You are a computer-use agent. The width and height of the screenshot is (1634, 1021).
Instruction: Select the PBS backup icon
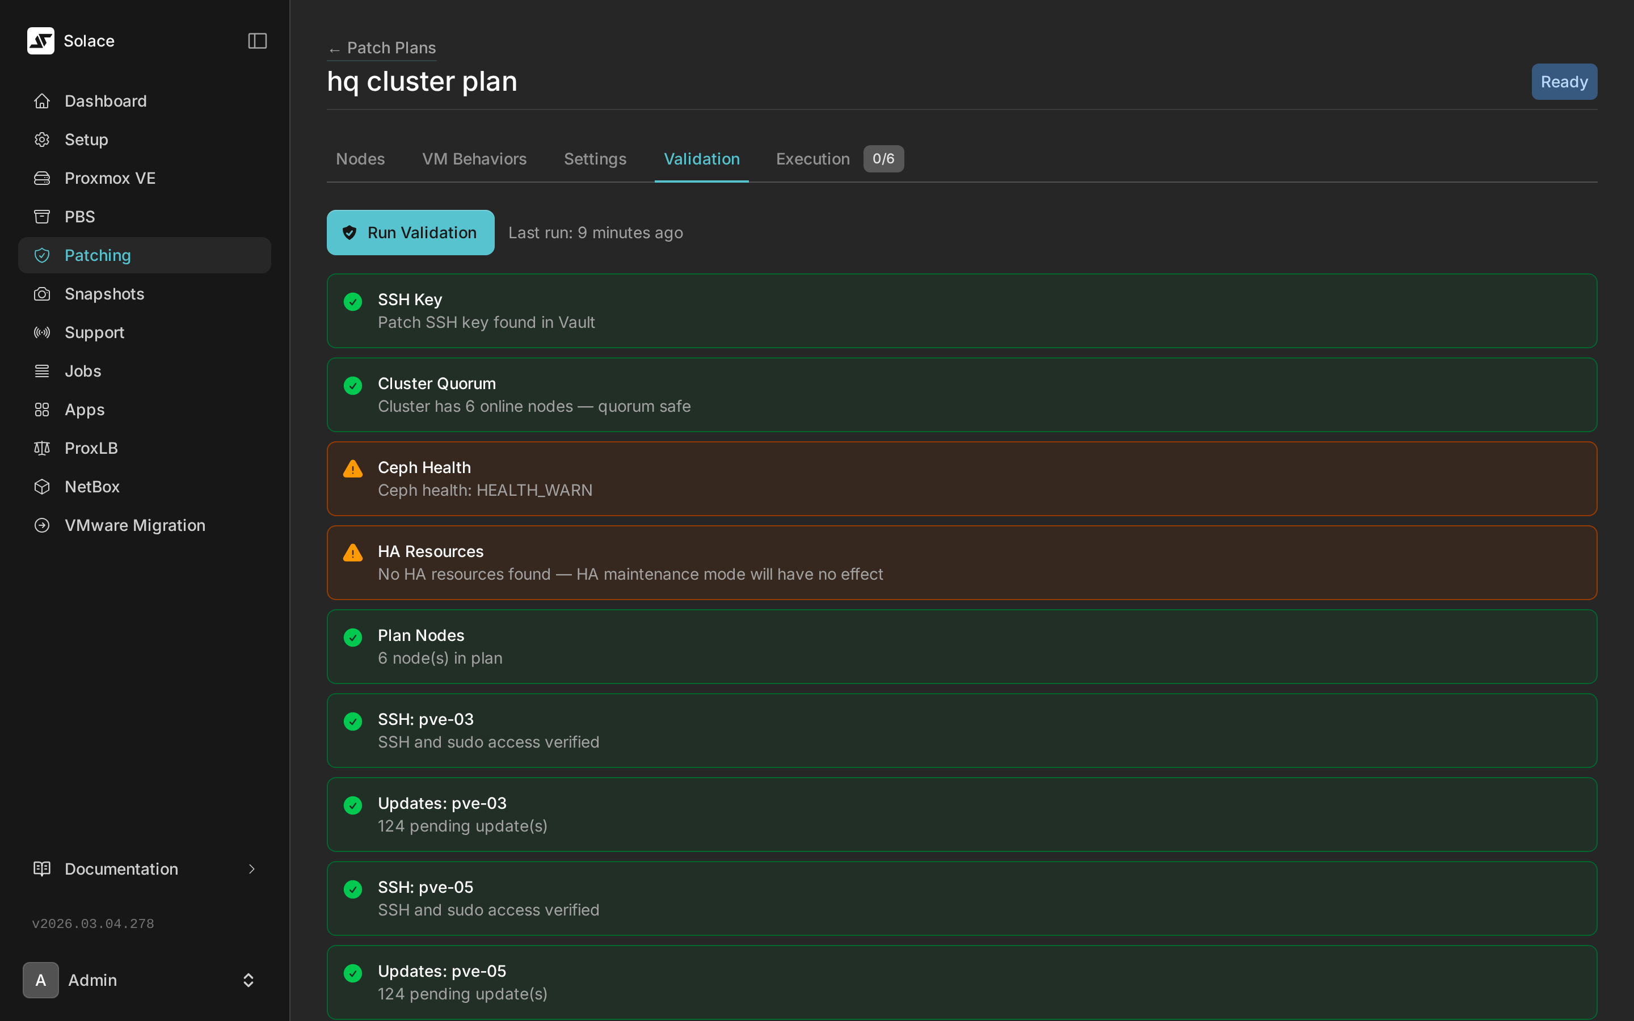click(x=41, y=216)
